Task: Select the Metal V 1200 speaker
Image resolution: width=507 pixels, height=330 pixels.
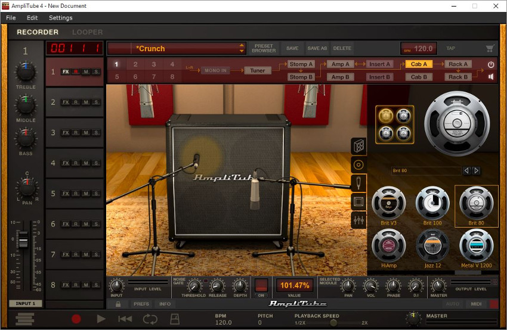Action: 477,248
